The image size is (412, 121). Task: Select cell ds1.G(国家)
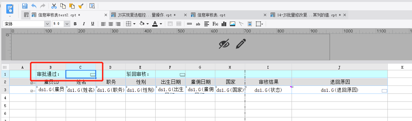(x=230, y=90)
